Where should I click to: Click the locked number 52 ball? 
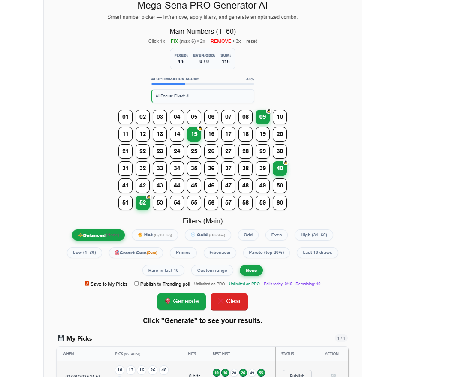[142, 203]
